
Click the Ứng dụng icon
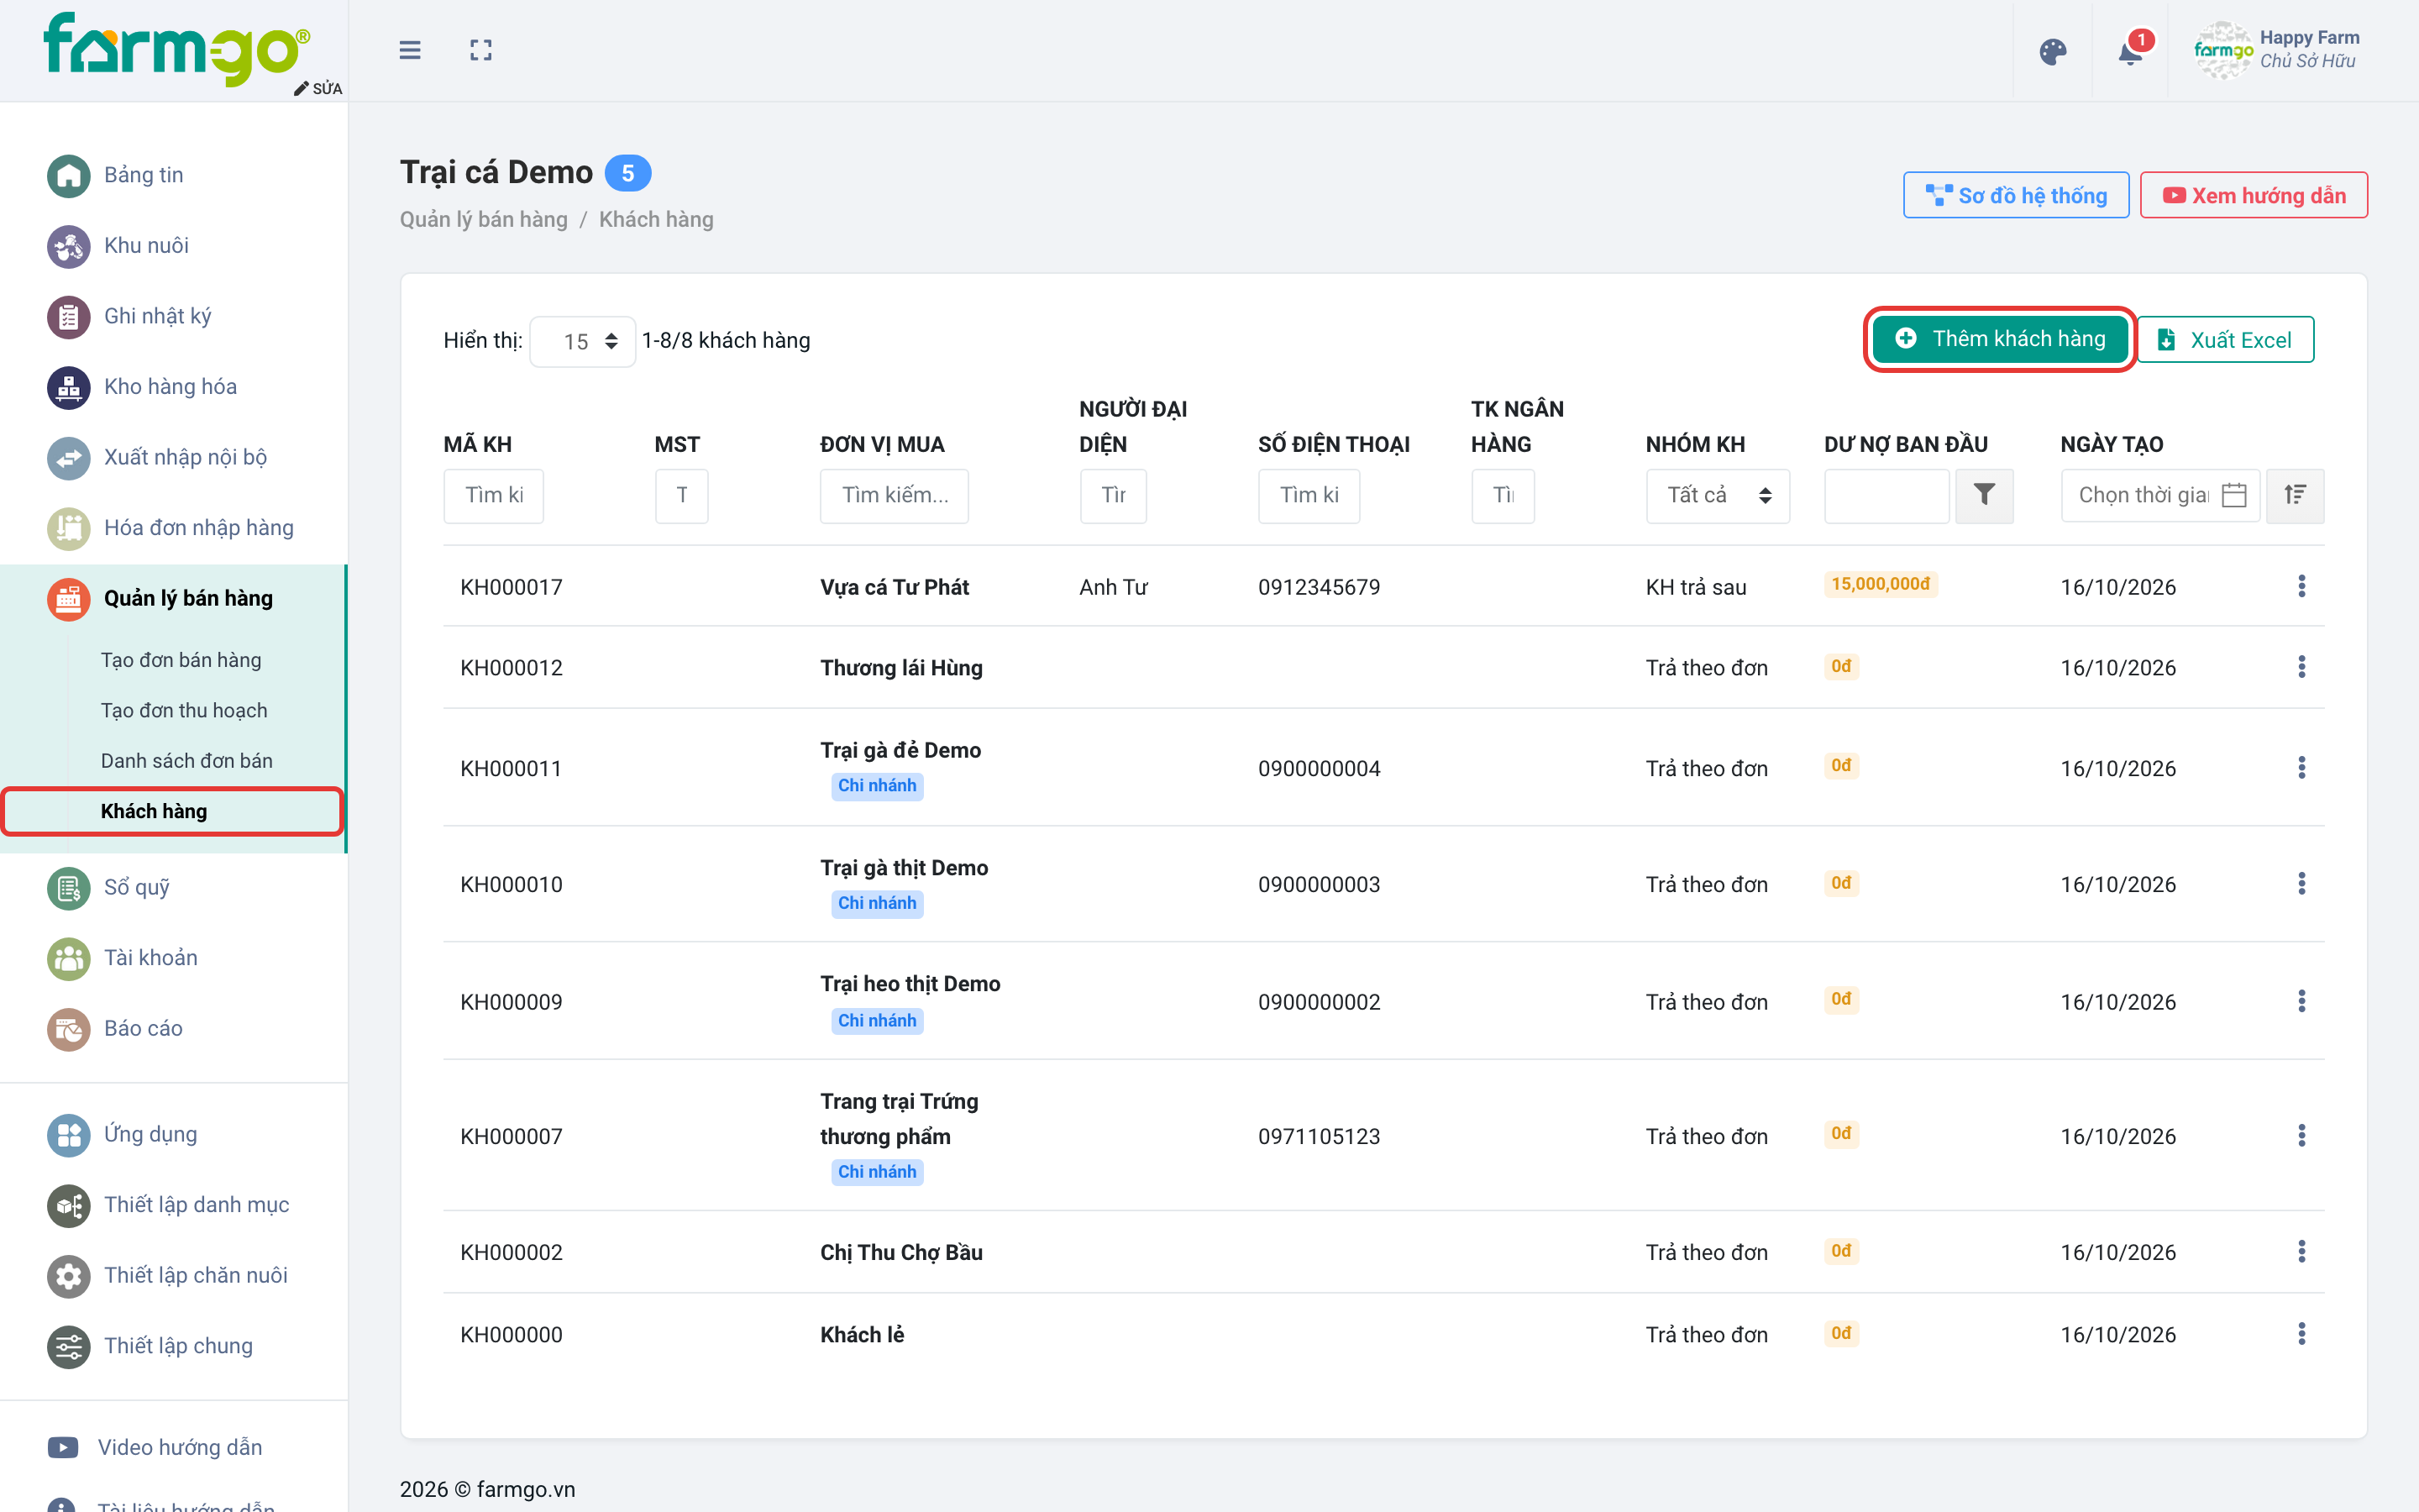(x=69, y=1134)
